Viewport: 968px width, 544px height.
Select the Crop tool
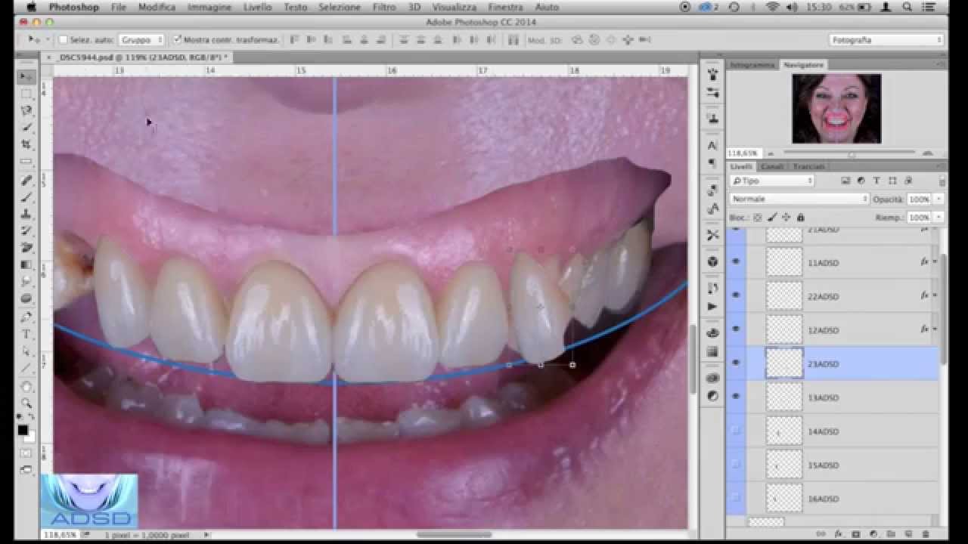(26, 144)
